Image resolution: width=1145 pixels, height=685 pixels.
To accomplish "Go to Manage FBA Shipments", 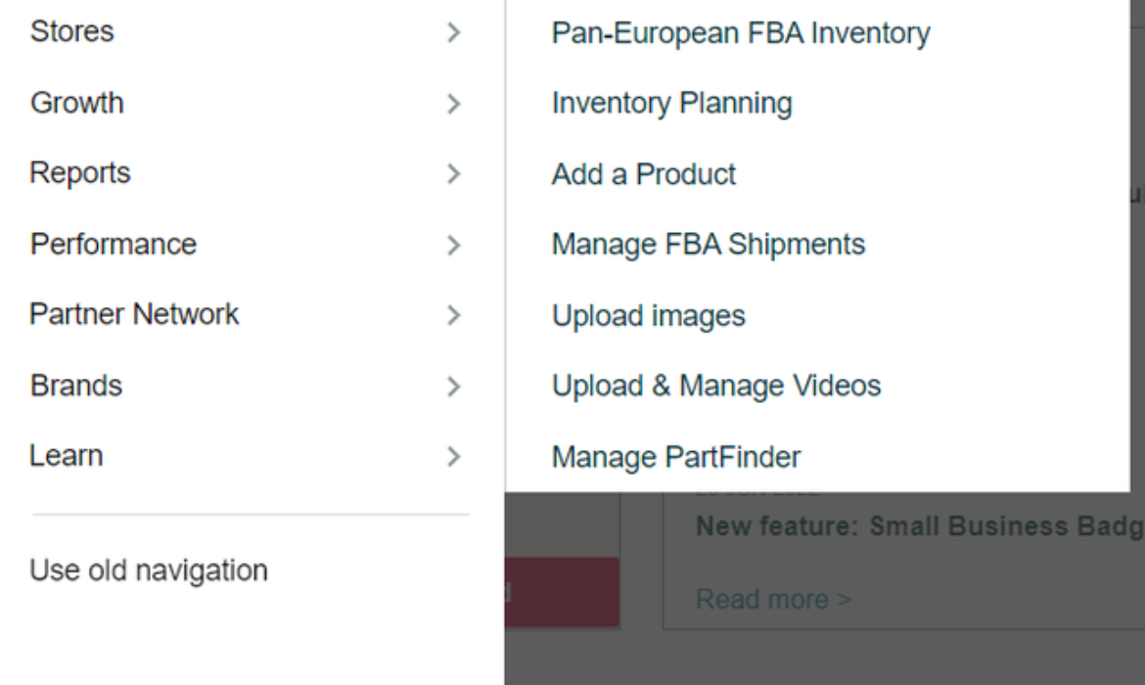I will point(709,245).
